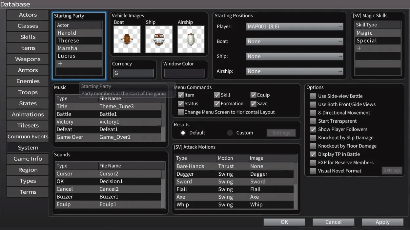The width and height of the screenshot is (410, 230).
Task: Open the Boat starting position selector
Action: (x=294, y=42)
